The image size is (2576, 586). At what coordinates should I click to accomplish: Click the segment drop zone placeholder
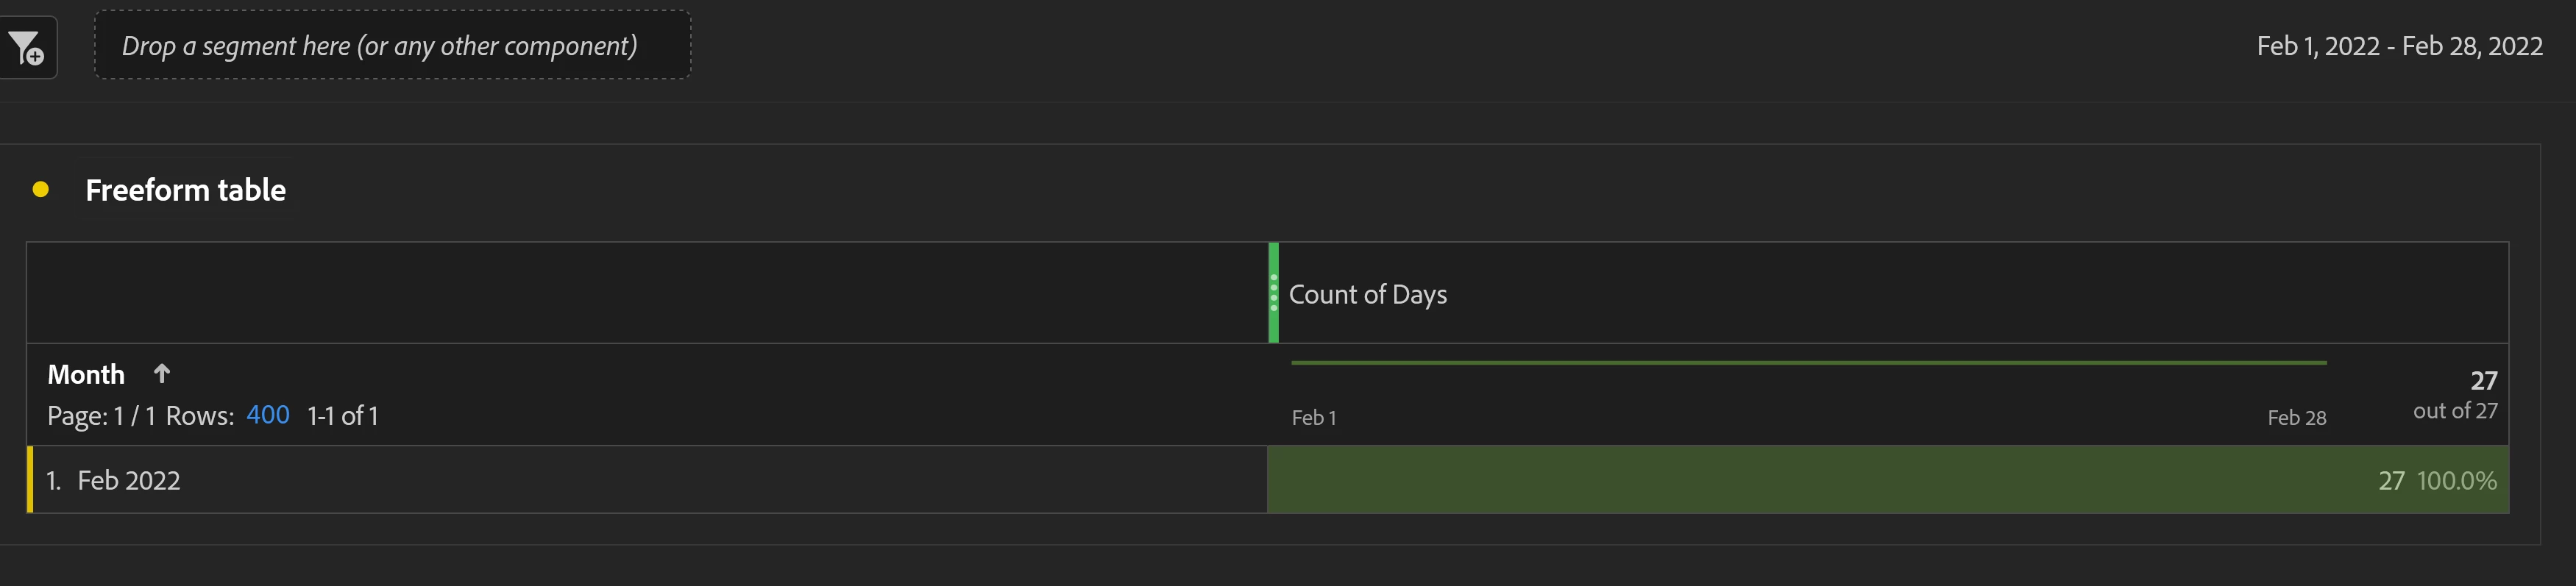(x=392, y=46)
